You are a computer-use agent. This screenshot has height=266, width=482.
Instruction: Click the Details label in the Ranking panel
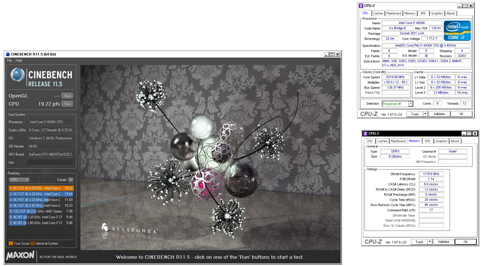click(62, 180)
